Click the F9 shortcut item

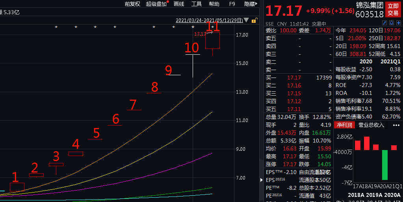click(232, 4)
